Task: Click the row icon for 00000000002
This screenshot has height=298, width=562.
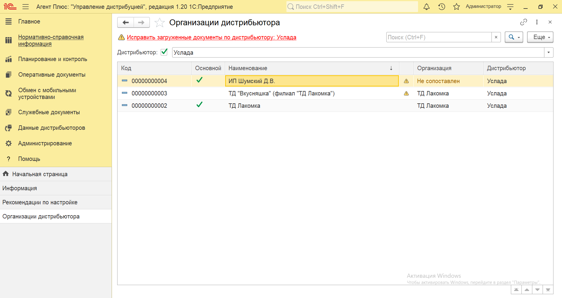Action: coord(125,105)
